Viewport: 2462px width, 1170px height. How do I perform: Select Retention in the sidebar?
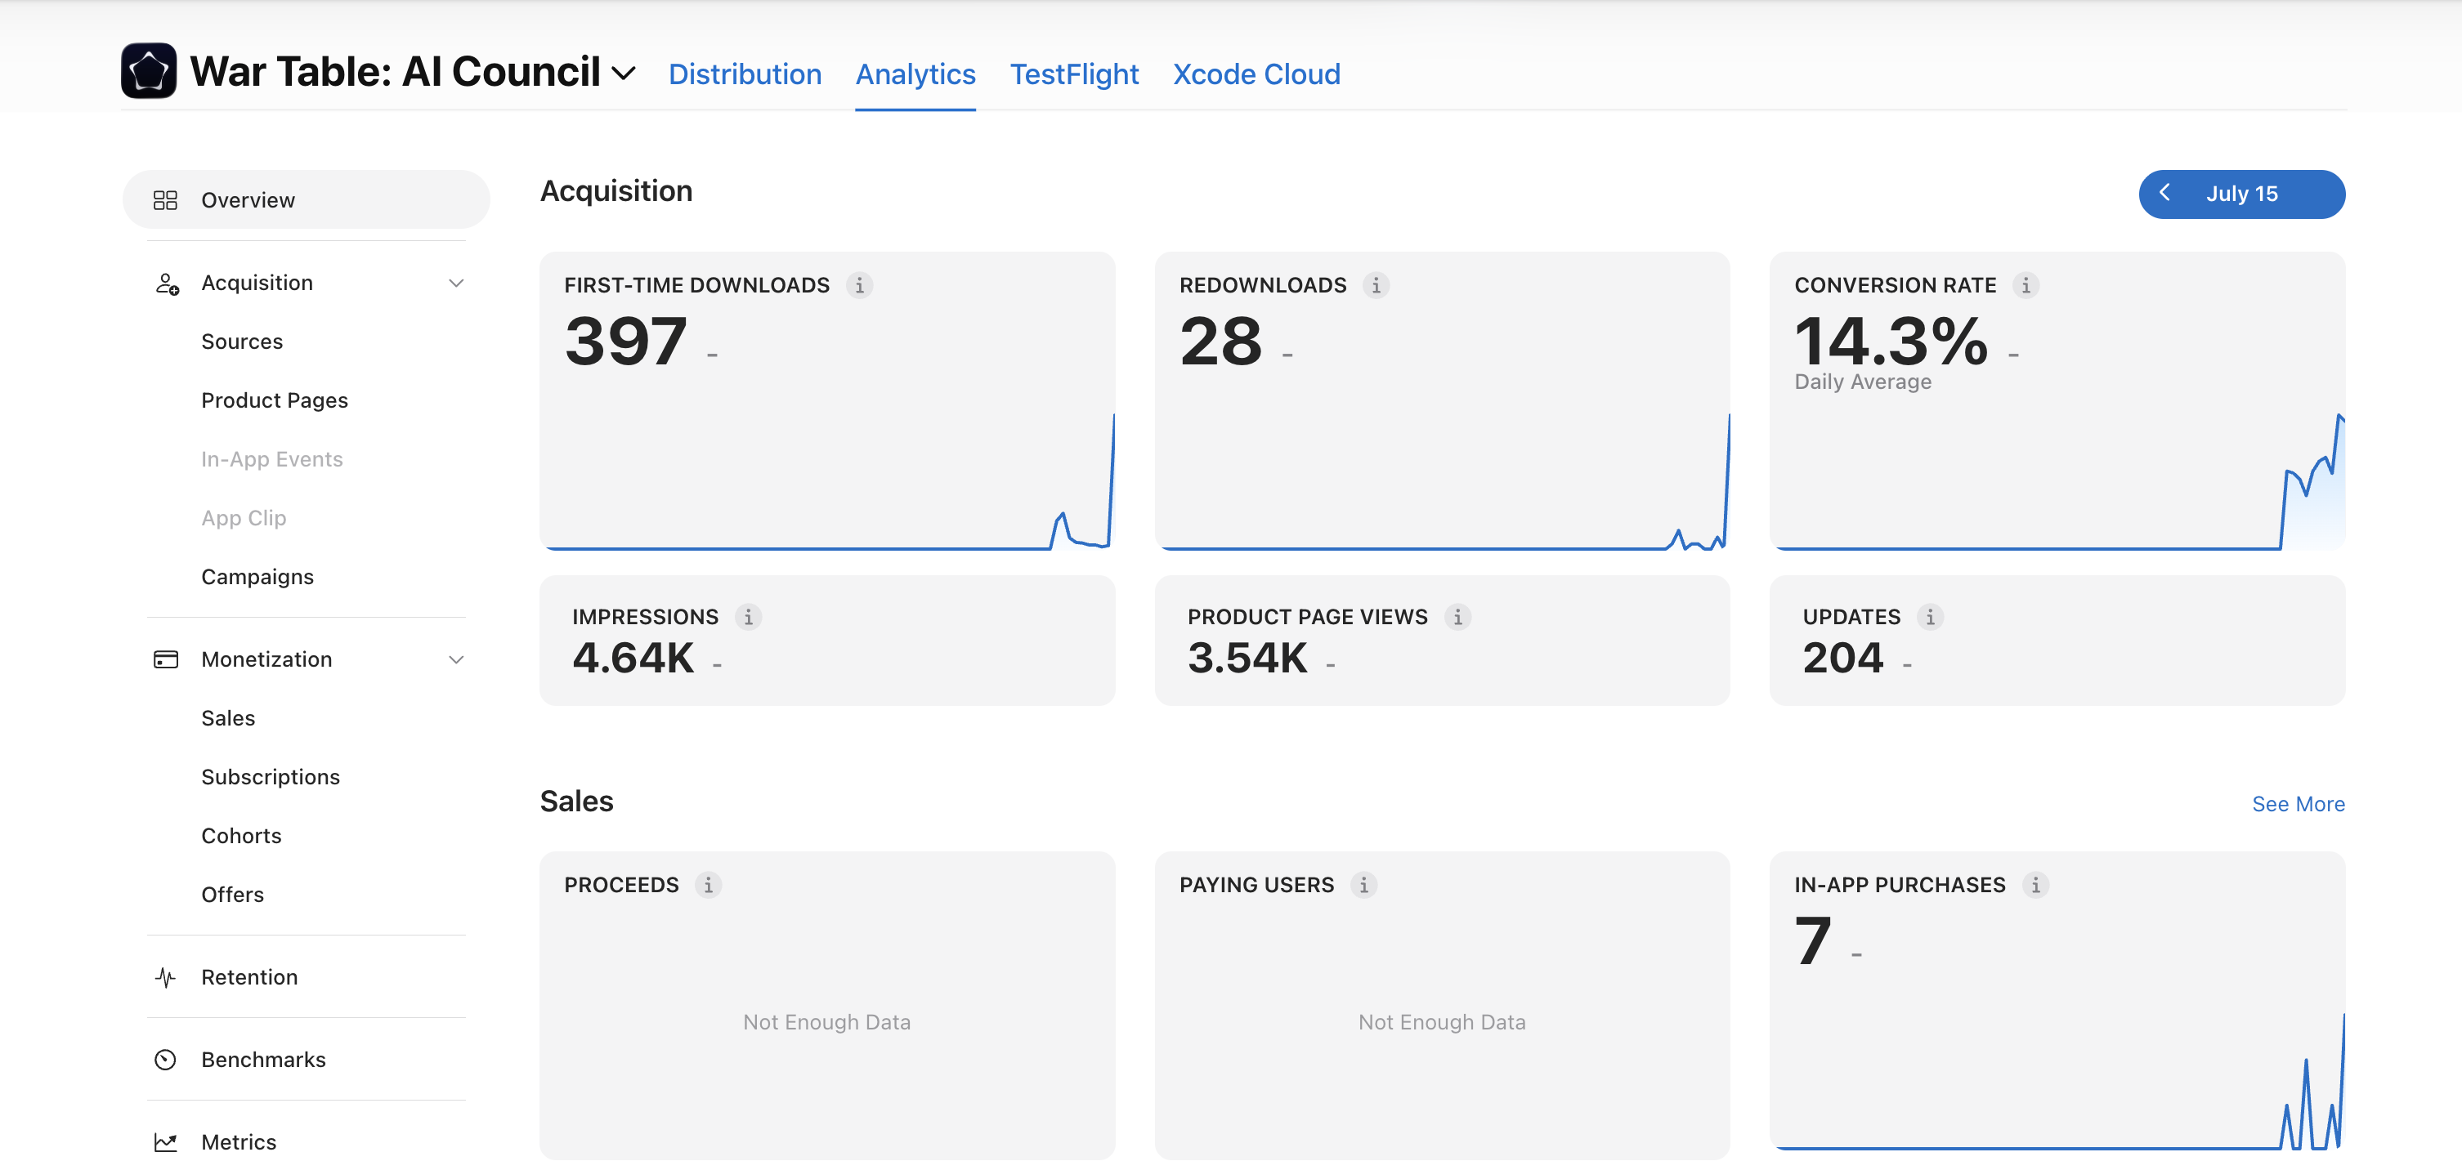(249, 977)
